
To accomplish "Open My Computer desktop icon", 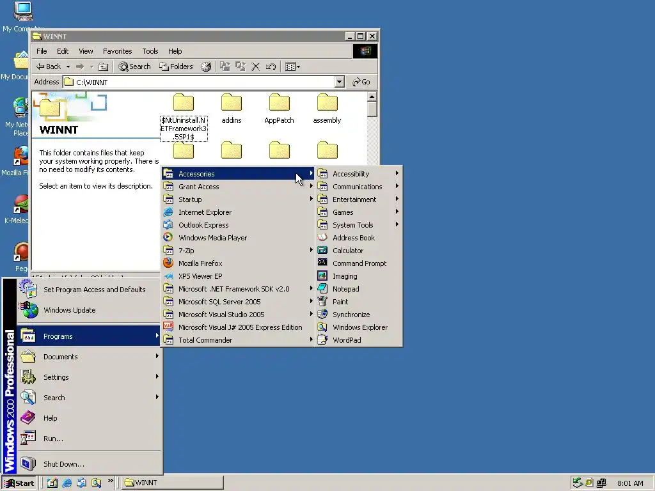I will 22,17.
